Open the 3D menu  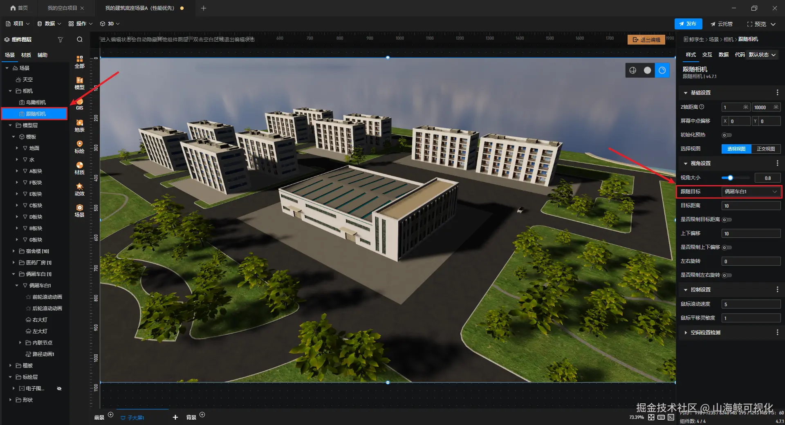tap(110, 24)
